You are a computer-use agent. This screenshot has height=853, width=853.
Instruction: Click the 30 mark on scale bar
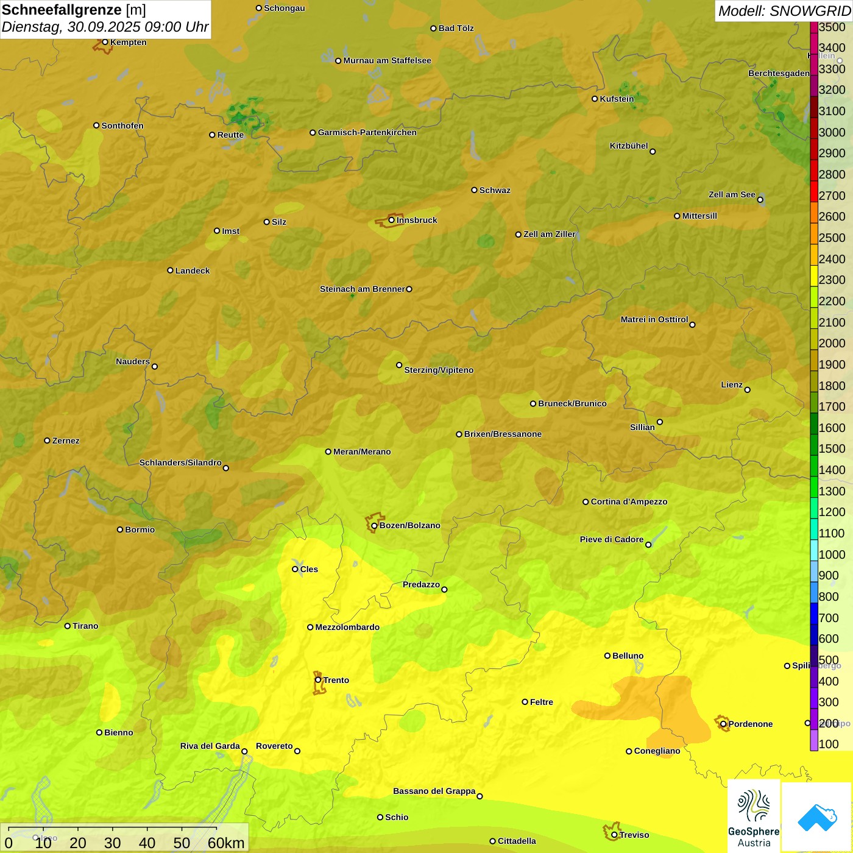(113, 843)
